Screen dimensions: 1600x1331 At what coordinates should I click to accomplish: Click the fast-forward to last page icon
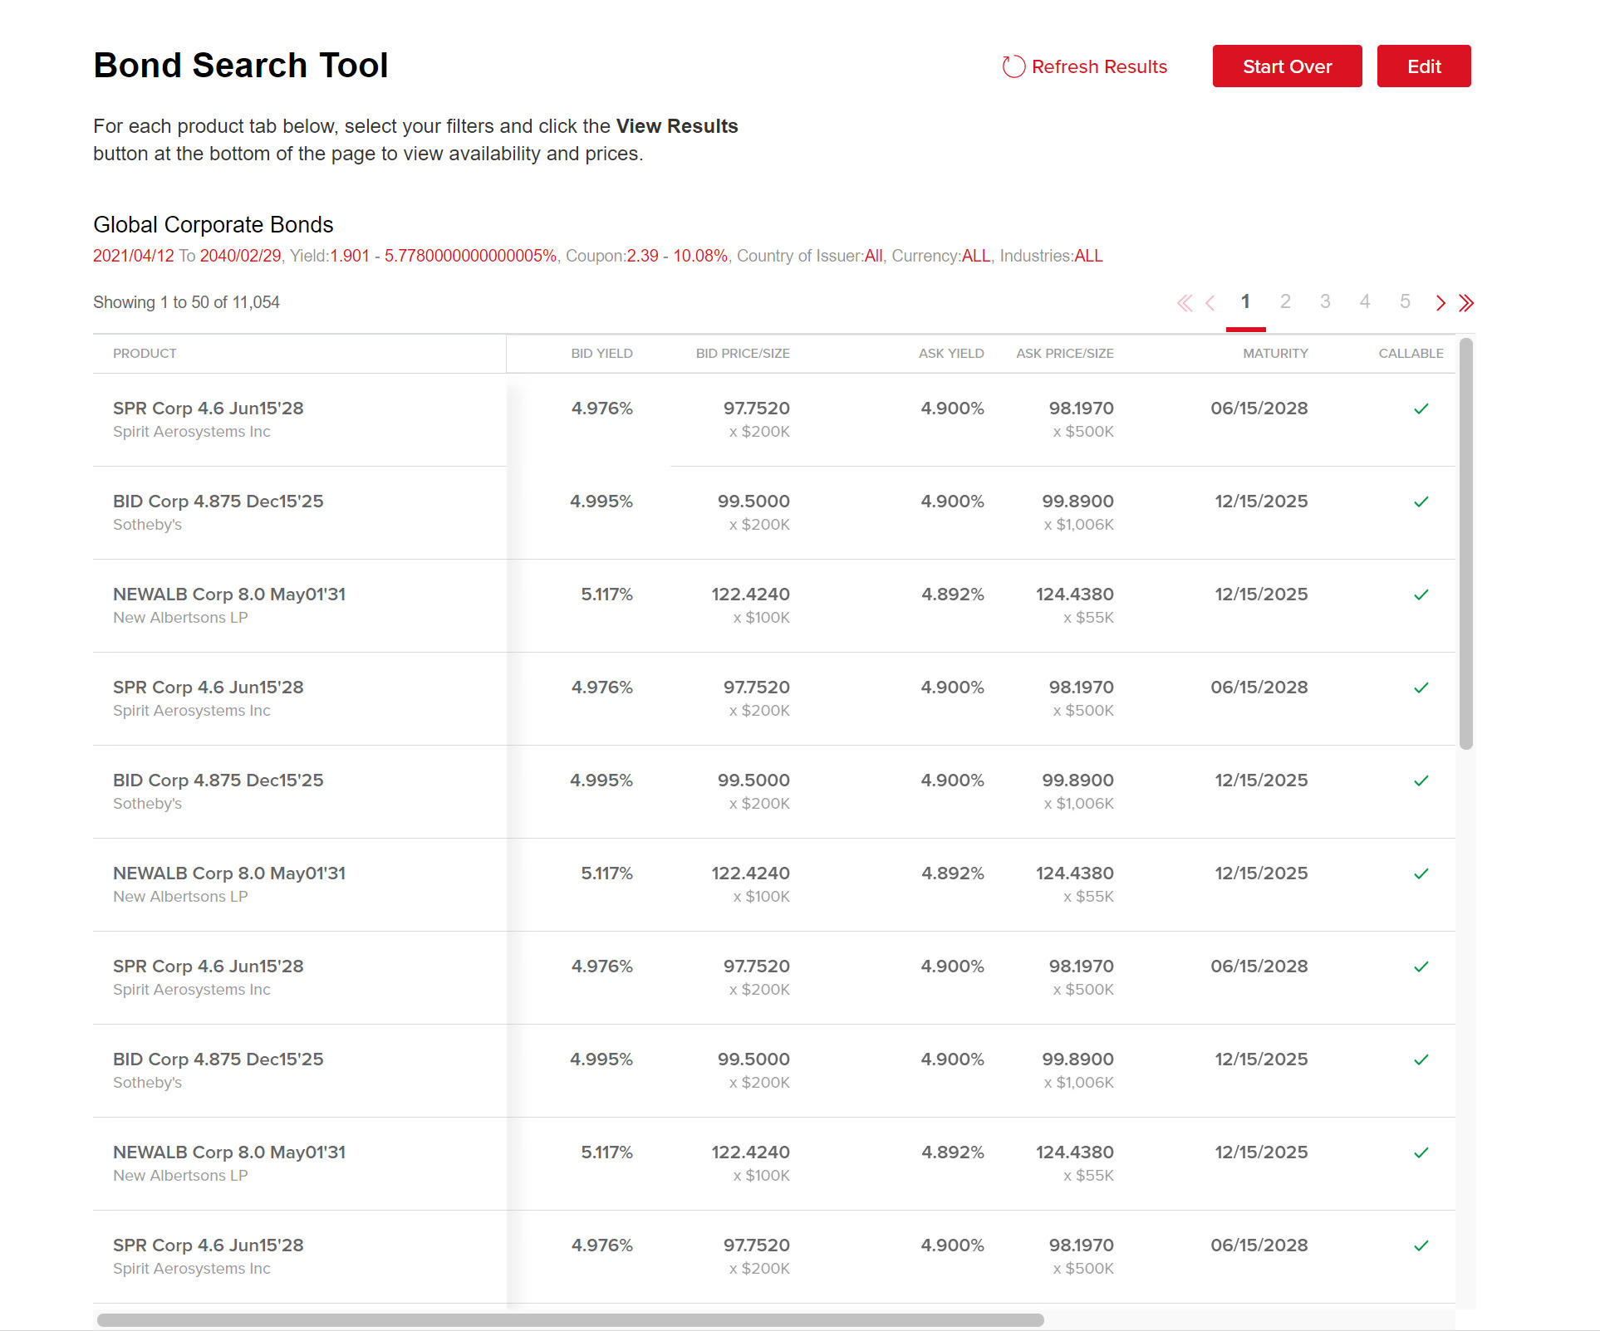[1465, 301]
